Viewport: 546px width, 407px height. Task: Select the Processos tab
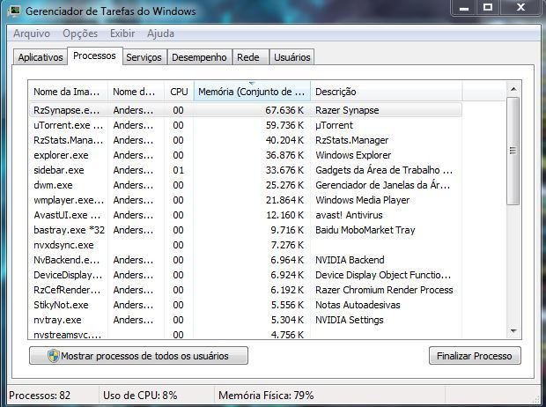94,55
